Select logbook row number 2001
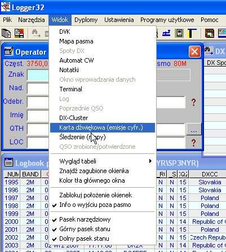226x252 pixels. [x=12, y=229]
